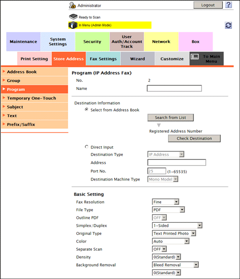The width and height of the screenshot is (240, 279).
Task: Click the help question mark icon
Action: pos(228,5)
